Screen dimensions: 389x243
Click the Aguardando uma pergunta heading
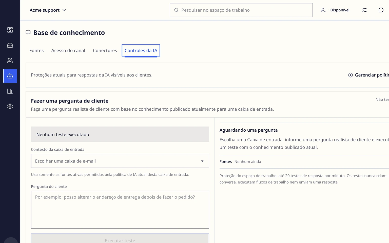(x=248, y=130)
